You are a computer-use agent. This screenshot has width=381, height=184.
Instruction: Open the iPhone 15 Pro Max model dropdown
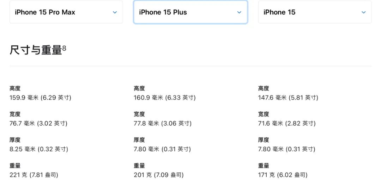tap(66, 12)
